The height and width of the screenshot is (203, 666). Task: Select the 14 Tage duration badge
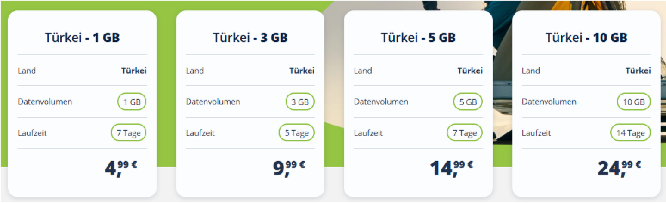click(630, 133)
